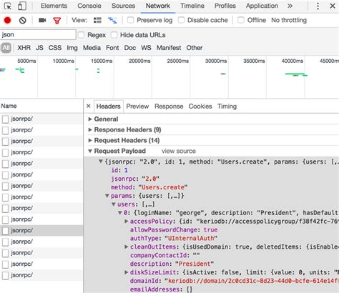Enable the Disable cache checkbox
This screenshot has width=339, height=293.
tap(181, 20)
